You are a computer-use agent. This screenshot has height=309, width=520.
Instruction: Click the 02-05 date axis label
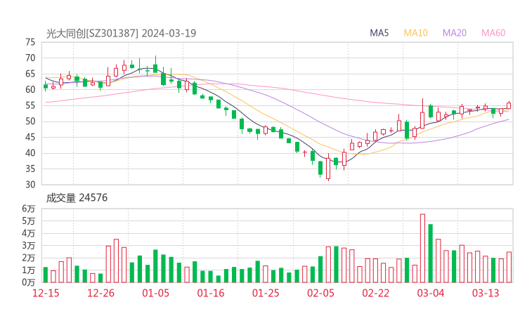pos(320,293)
